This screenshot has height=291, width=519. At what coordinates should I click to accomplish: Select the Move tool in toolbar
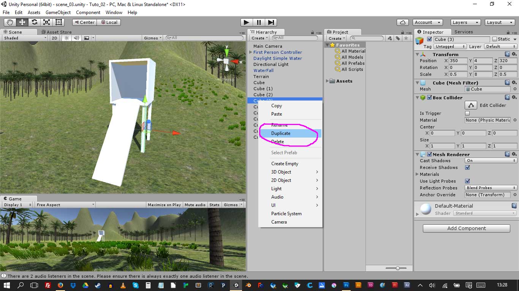click(22, 22)
